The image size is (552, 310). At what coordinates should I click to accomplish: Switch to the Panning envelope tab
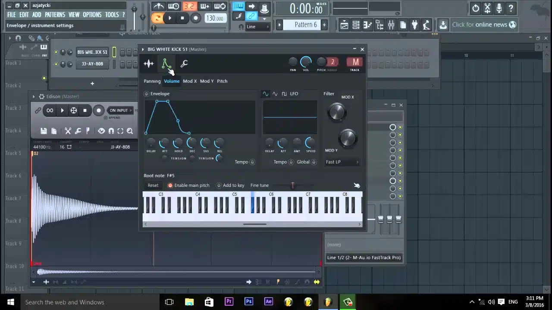[x=152, y=81]
